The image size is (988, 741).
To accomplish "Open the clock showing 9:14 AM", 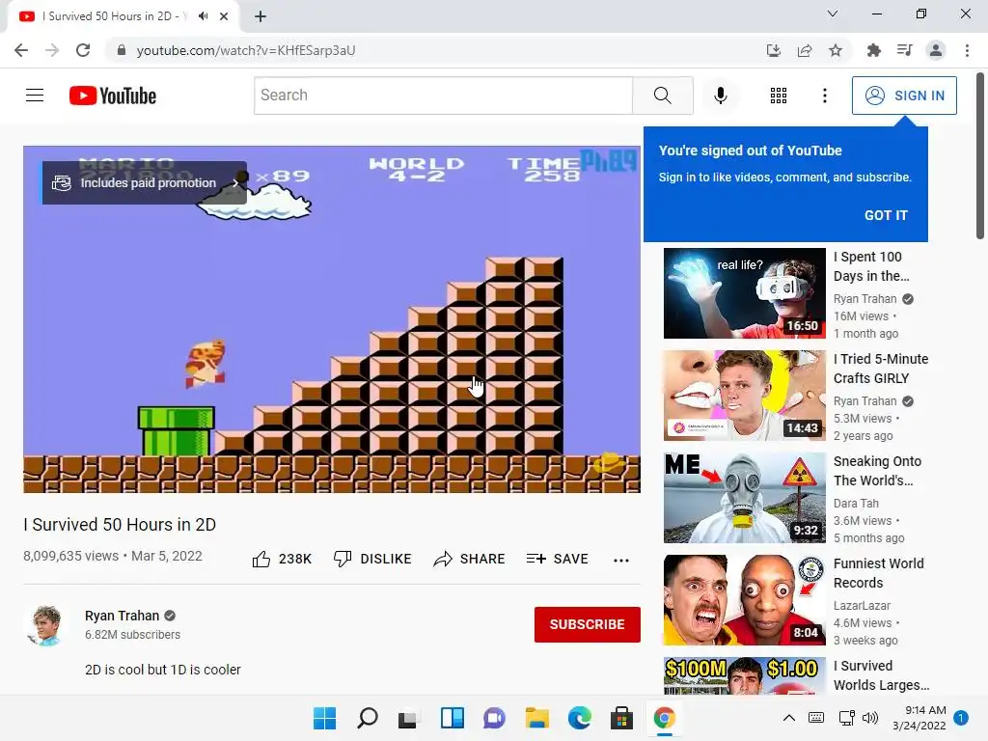I will pos(919,718).
